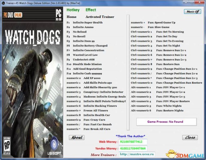Viewport: 206px width, 160px height.
Task: Click 'Undetectet ctOS' entry
Action: 84,60
